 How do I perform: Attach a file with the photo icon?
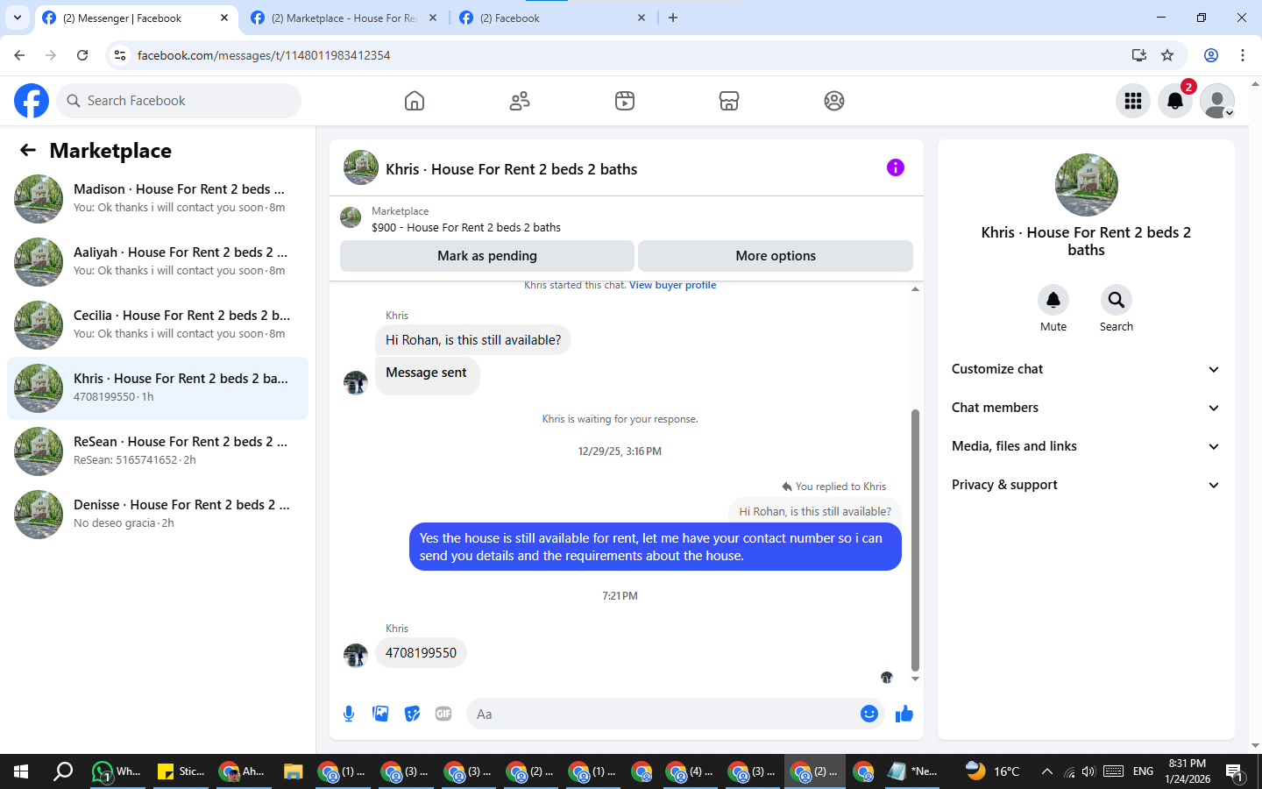(380, 714)
